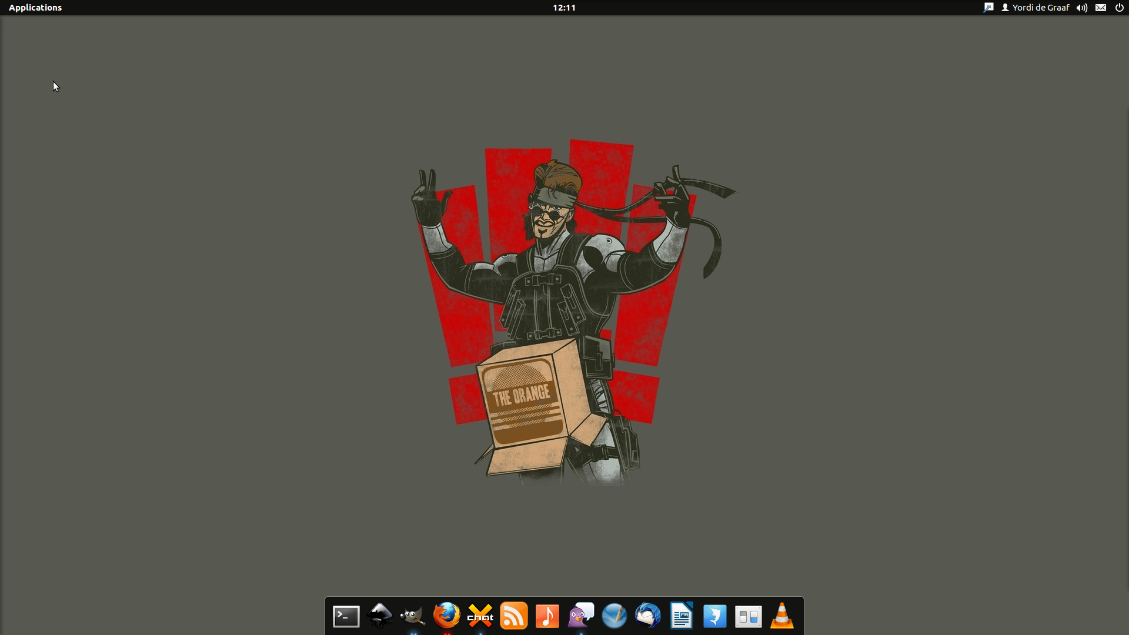Open the orange RSS feed reader

(x=513, y=616)
